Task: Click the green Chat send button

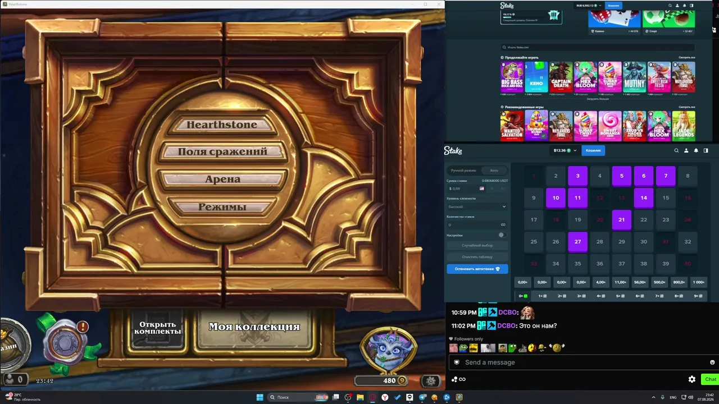Action: coord(710,379)
